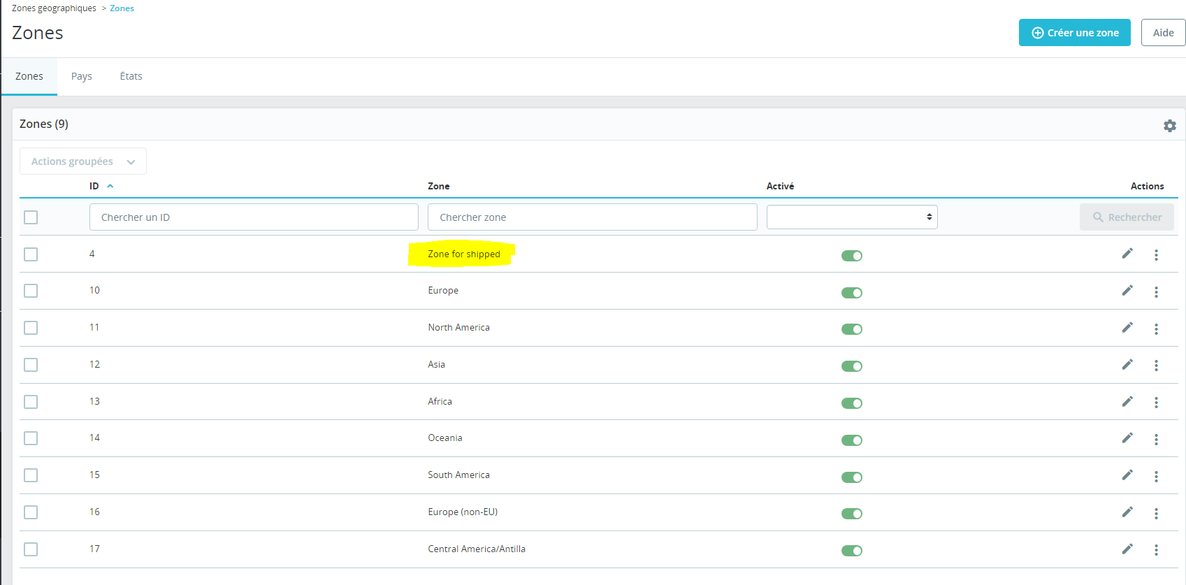The height and width of the screenshot is (585, 1186).
Task: Click the Créer une zone button
Action: [1074, 33]
